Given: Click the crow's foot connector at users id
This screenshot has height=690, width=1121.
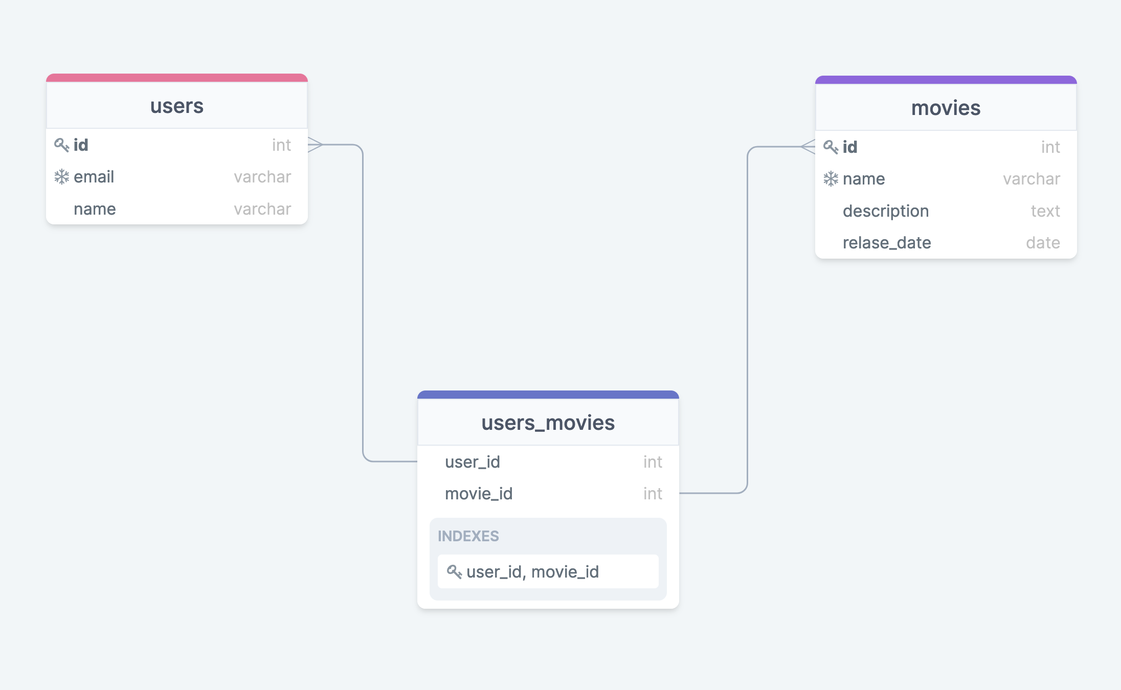Looking at the screenshot, I should click(316, 145).
